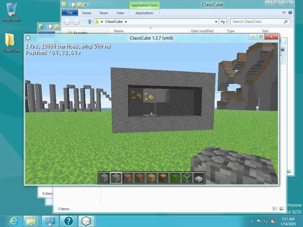
Task: Sort by Size column header
Action: click(x=265, y=31)
